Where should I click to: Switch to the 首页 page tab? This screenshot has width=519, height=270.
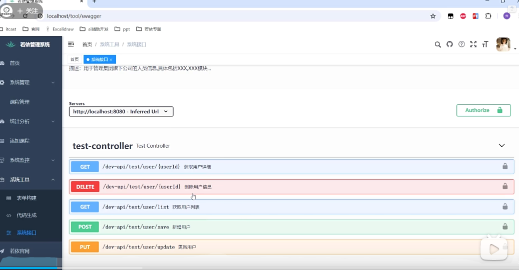pyautogui.click(x=75, y=59)
